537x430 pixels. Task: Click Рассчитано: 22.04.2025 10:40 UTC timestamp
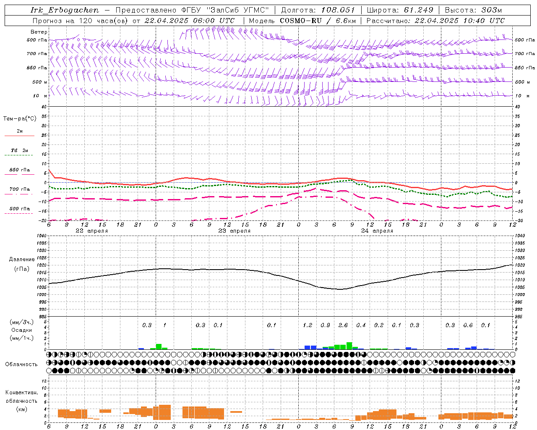pyautogui.click(x=435, y=21)
